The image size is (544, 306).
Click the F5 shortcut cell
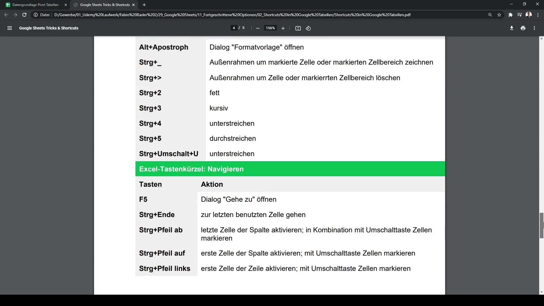point(166,199)
